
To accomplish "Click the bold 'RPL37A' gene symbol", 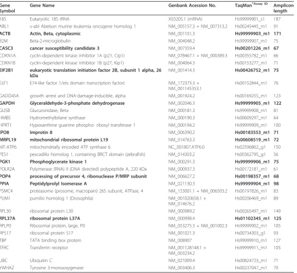I will (7, 219).
